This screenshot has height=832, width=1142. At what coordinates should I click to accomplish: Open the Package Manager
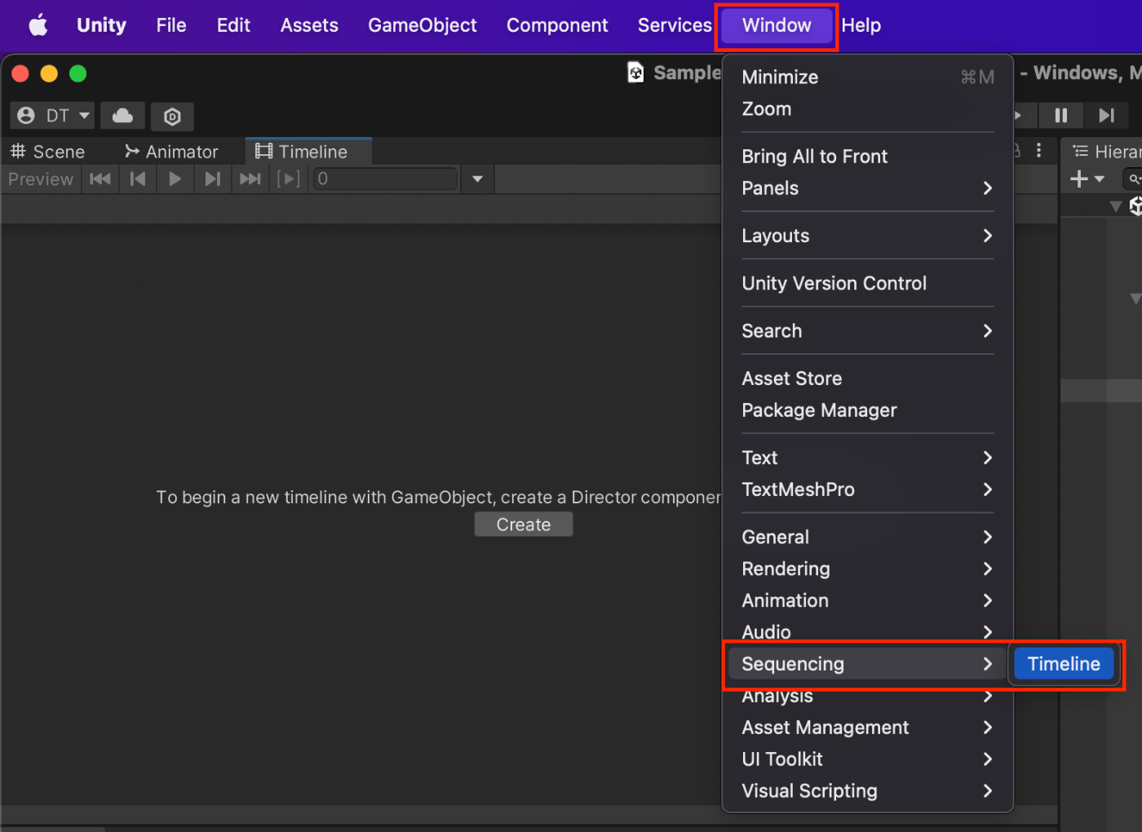[x=868, y=410]
